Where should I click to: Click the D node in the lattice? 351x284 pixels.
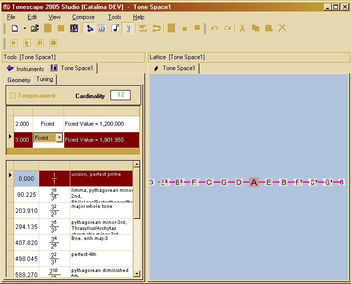click(x=239, y=182)
